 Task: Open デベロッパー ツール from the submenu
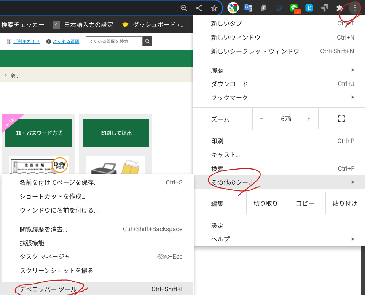pos(97,289)
